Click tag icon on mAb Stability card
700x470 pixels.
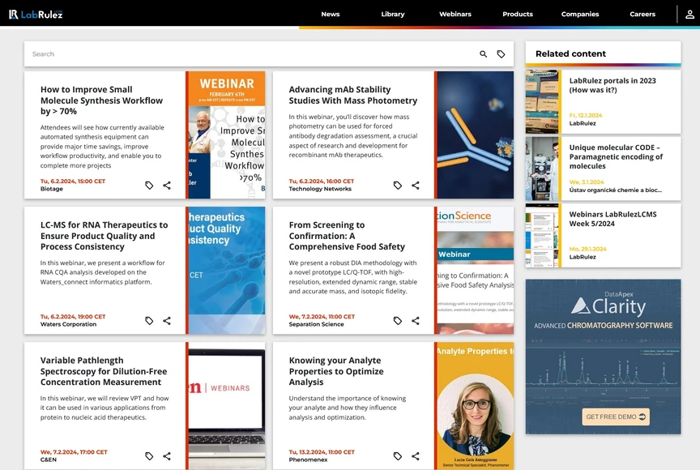tap(397, 186)
